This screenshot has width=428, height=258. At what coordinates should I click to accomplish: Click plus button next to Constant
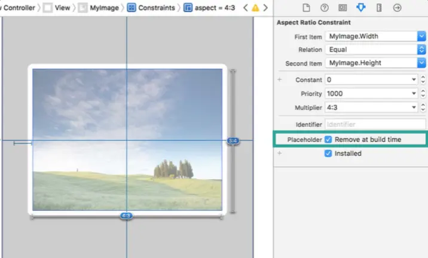pyautogui.click(x=280, y=79)
